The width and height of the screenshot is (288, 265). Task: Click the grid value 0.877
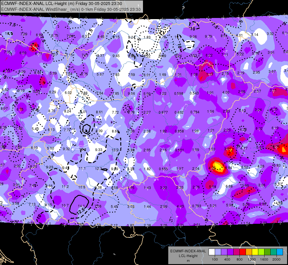coord(163,112)
